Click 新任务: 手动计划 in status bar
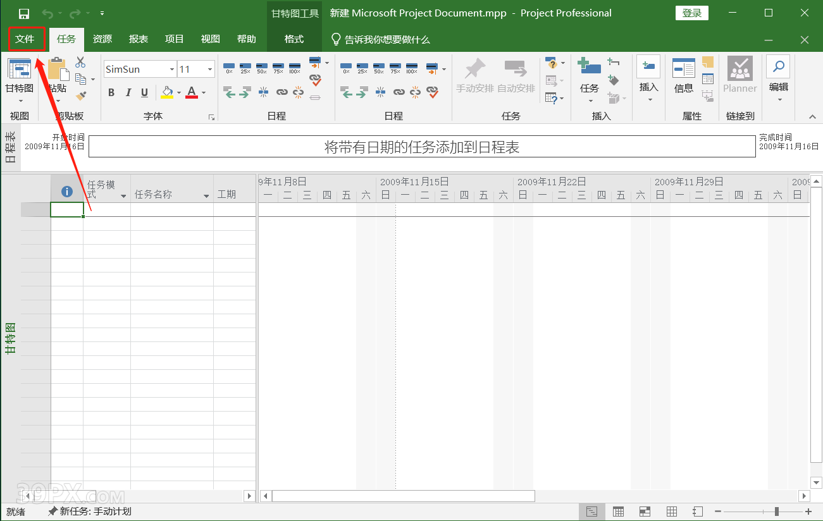The height and width of the screenshot is (521, 823). 90,512
